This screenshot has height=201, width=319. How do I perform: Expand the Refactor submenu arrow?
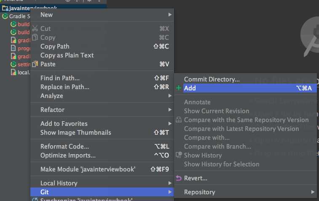170,110
